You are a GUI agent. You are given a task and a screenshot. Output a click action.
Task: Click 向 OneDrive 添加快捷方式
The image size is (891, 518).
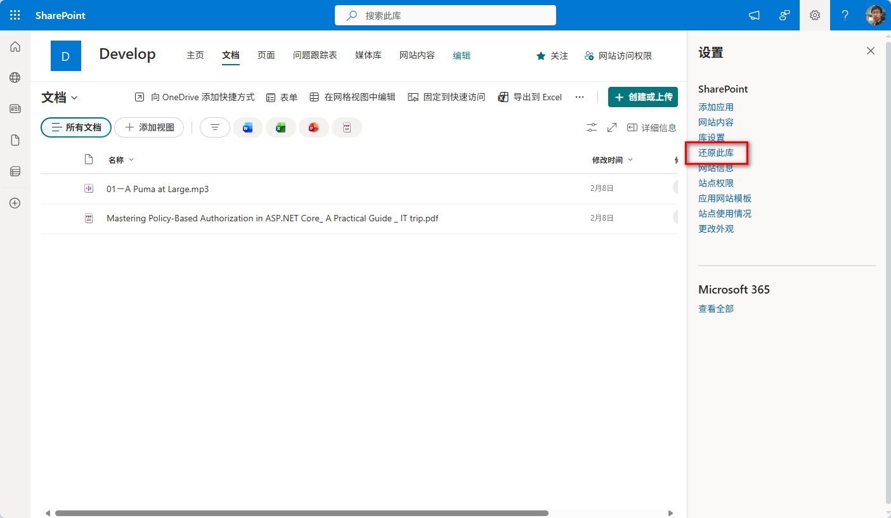195,97
